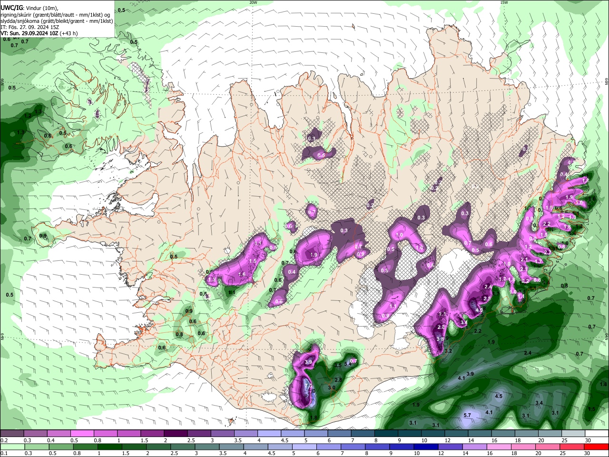
Task: Click the 5.4 value on the map
Action: coord(348,364)
